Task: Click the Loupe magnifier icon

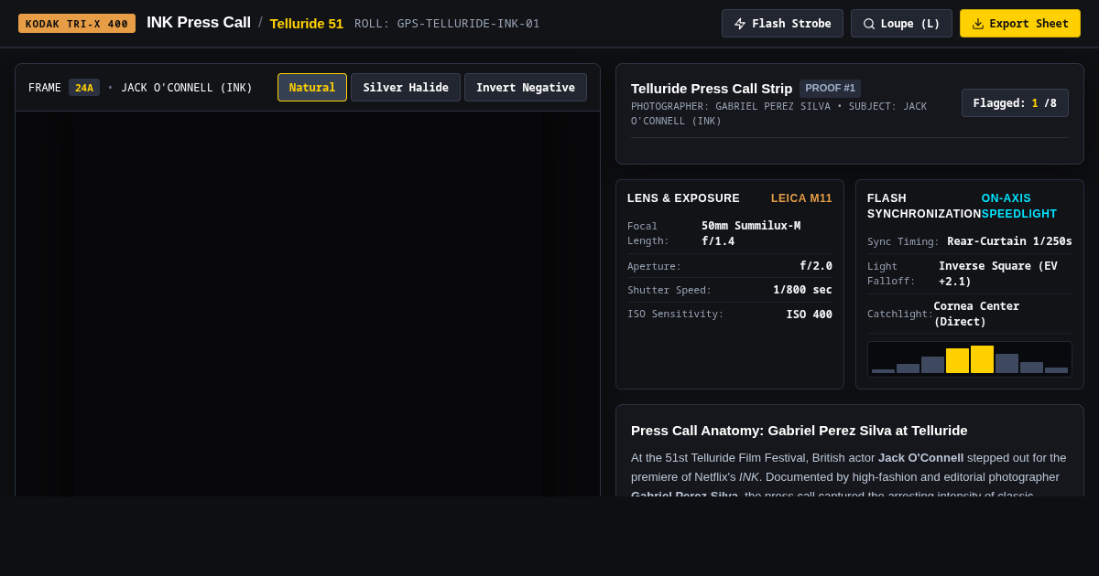Action: pyautogui.click(x=869, y=24)
